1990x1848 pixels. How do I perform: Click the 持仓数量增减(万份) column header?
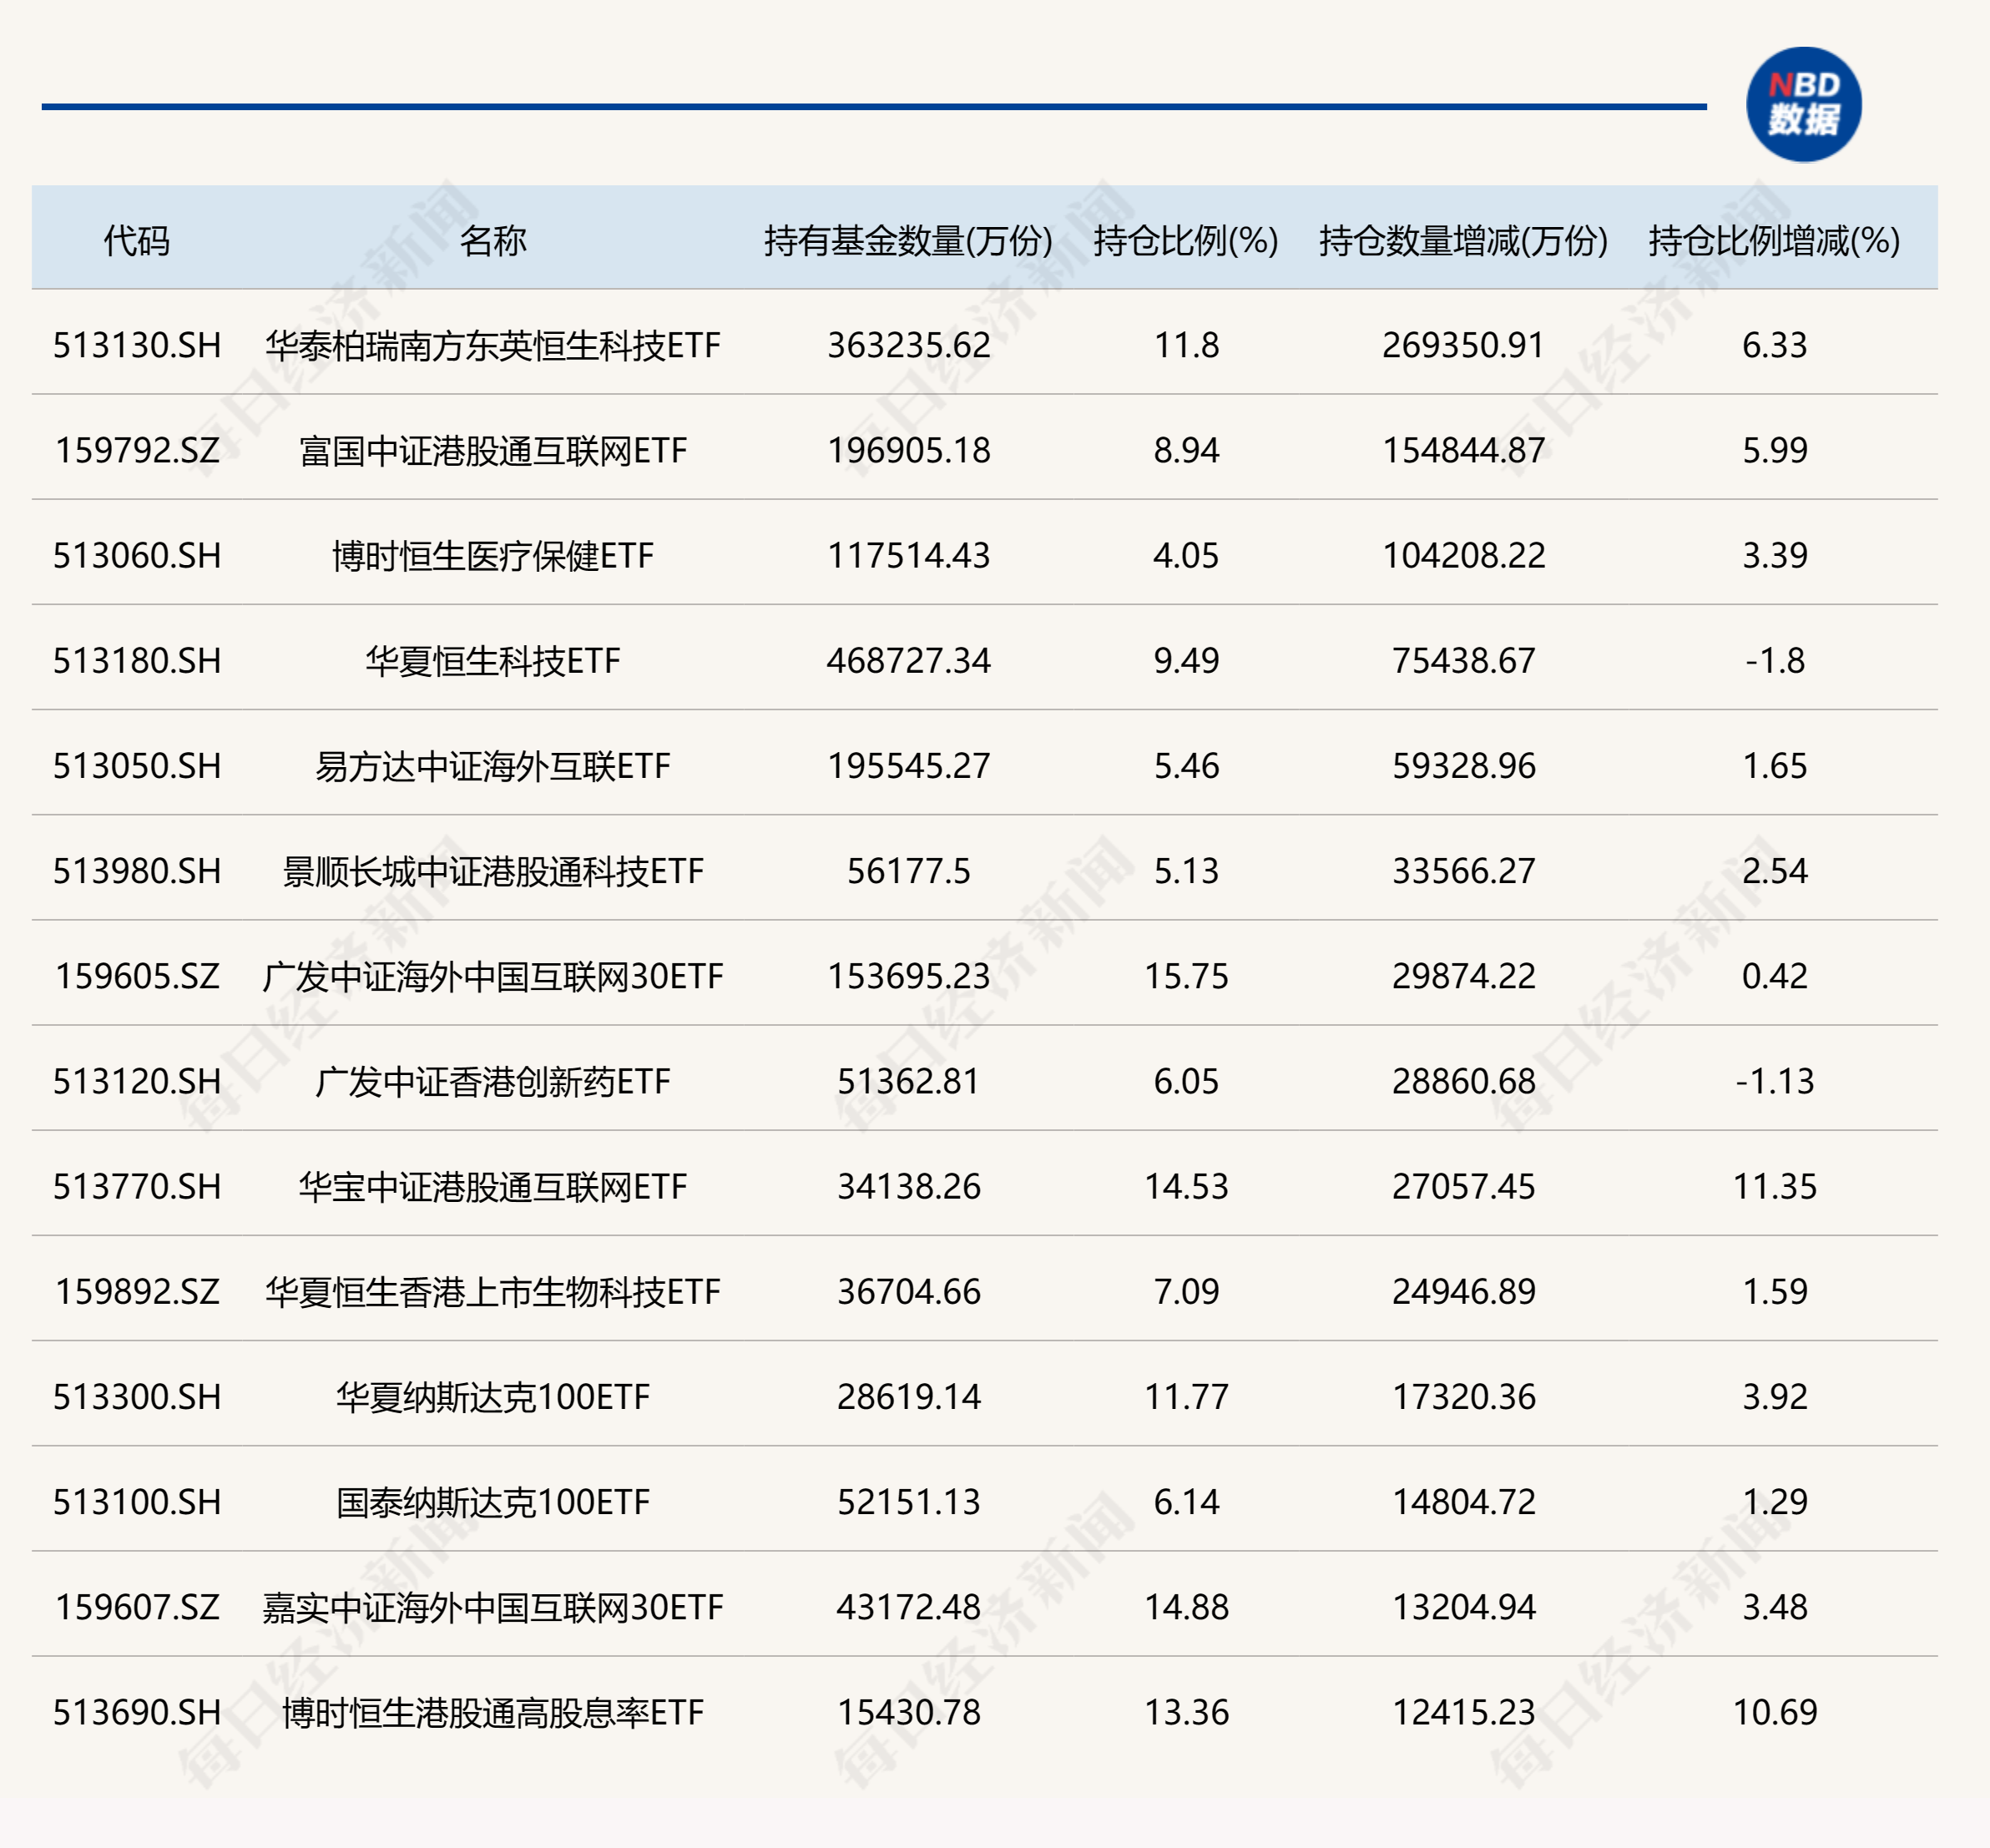1463,241
